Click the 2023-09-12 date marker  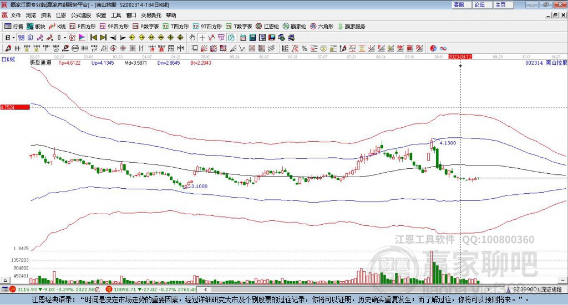[x=460, y=56]
